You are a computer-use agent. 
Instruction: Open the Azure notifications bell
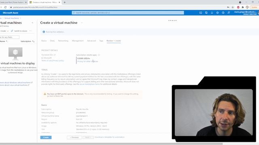[x=212, y=12]
